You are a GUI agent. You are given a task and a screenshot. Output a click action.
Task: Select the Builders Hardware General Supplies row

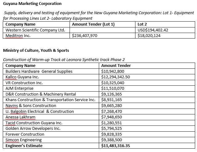click(x=39, y=71)
